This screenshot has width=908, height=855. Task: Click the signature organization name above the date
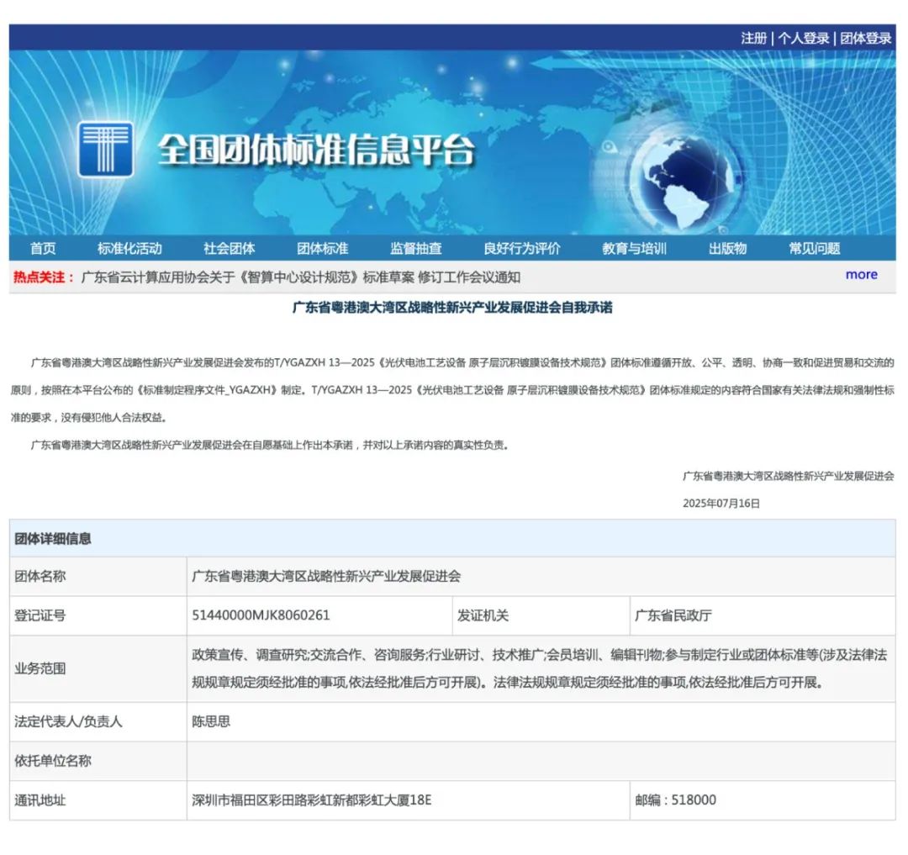tap(788, 476)
